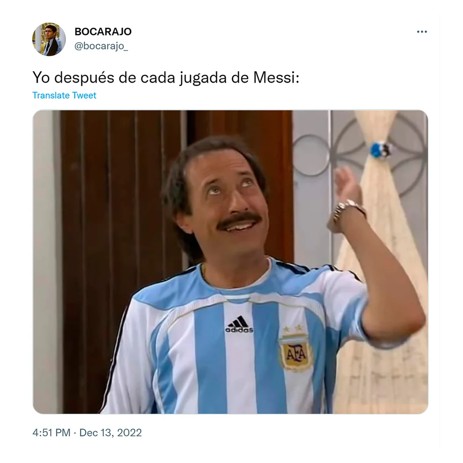The image size is (463, 463).
Task: Open the 4:51 PM timestamp link
Action: 51,433
